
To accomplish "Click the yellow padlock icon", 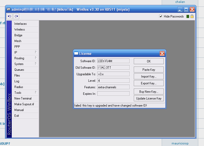I will [192, 16].
